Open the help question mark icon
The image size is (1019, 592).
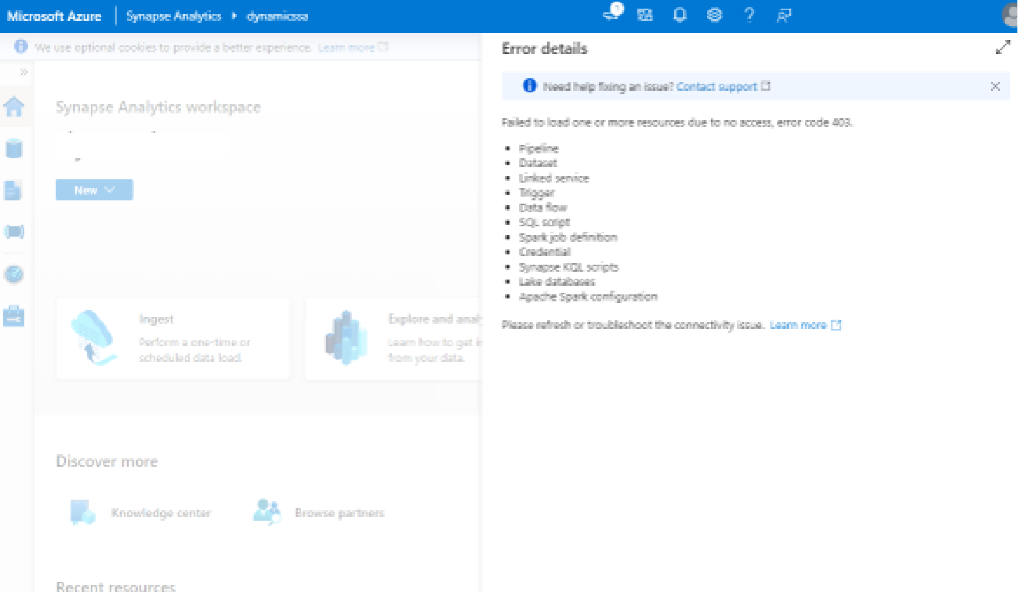click(749, 15)
